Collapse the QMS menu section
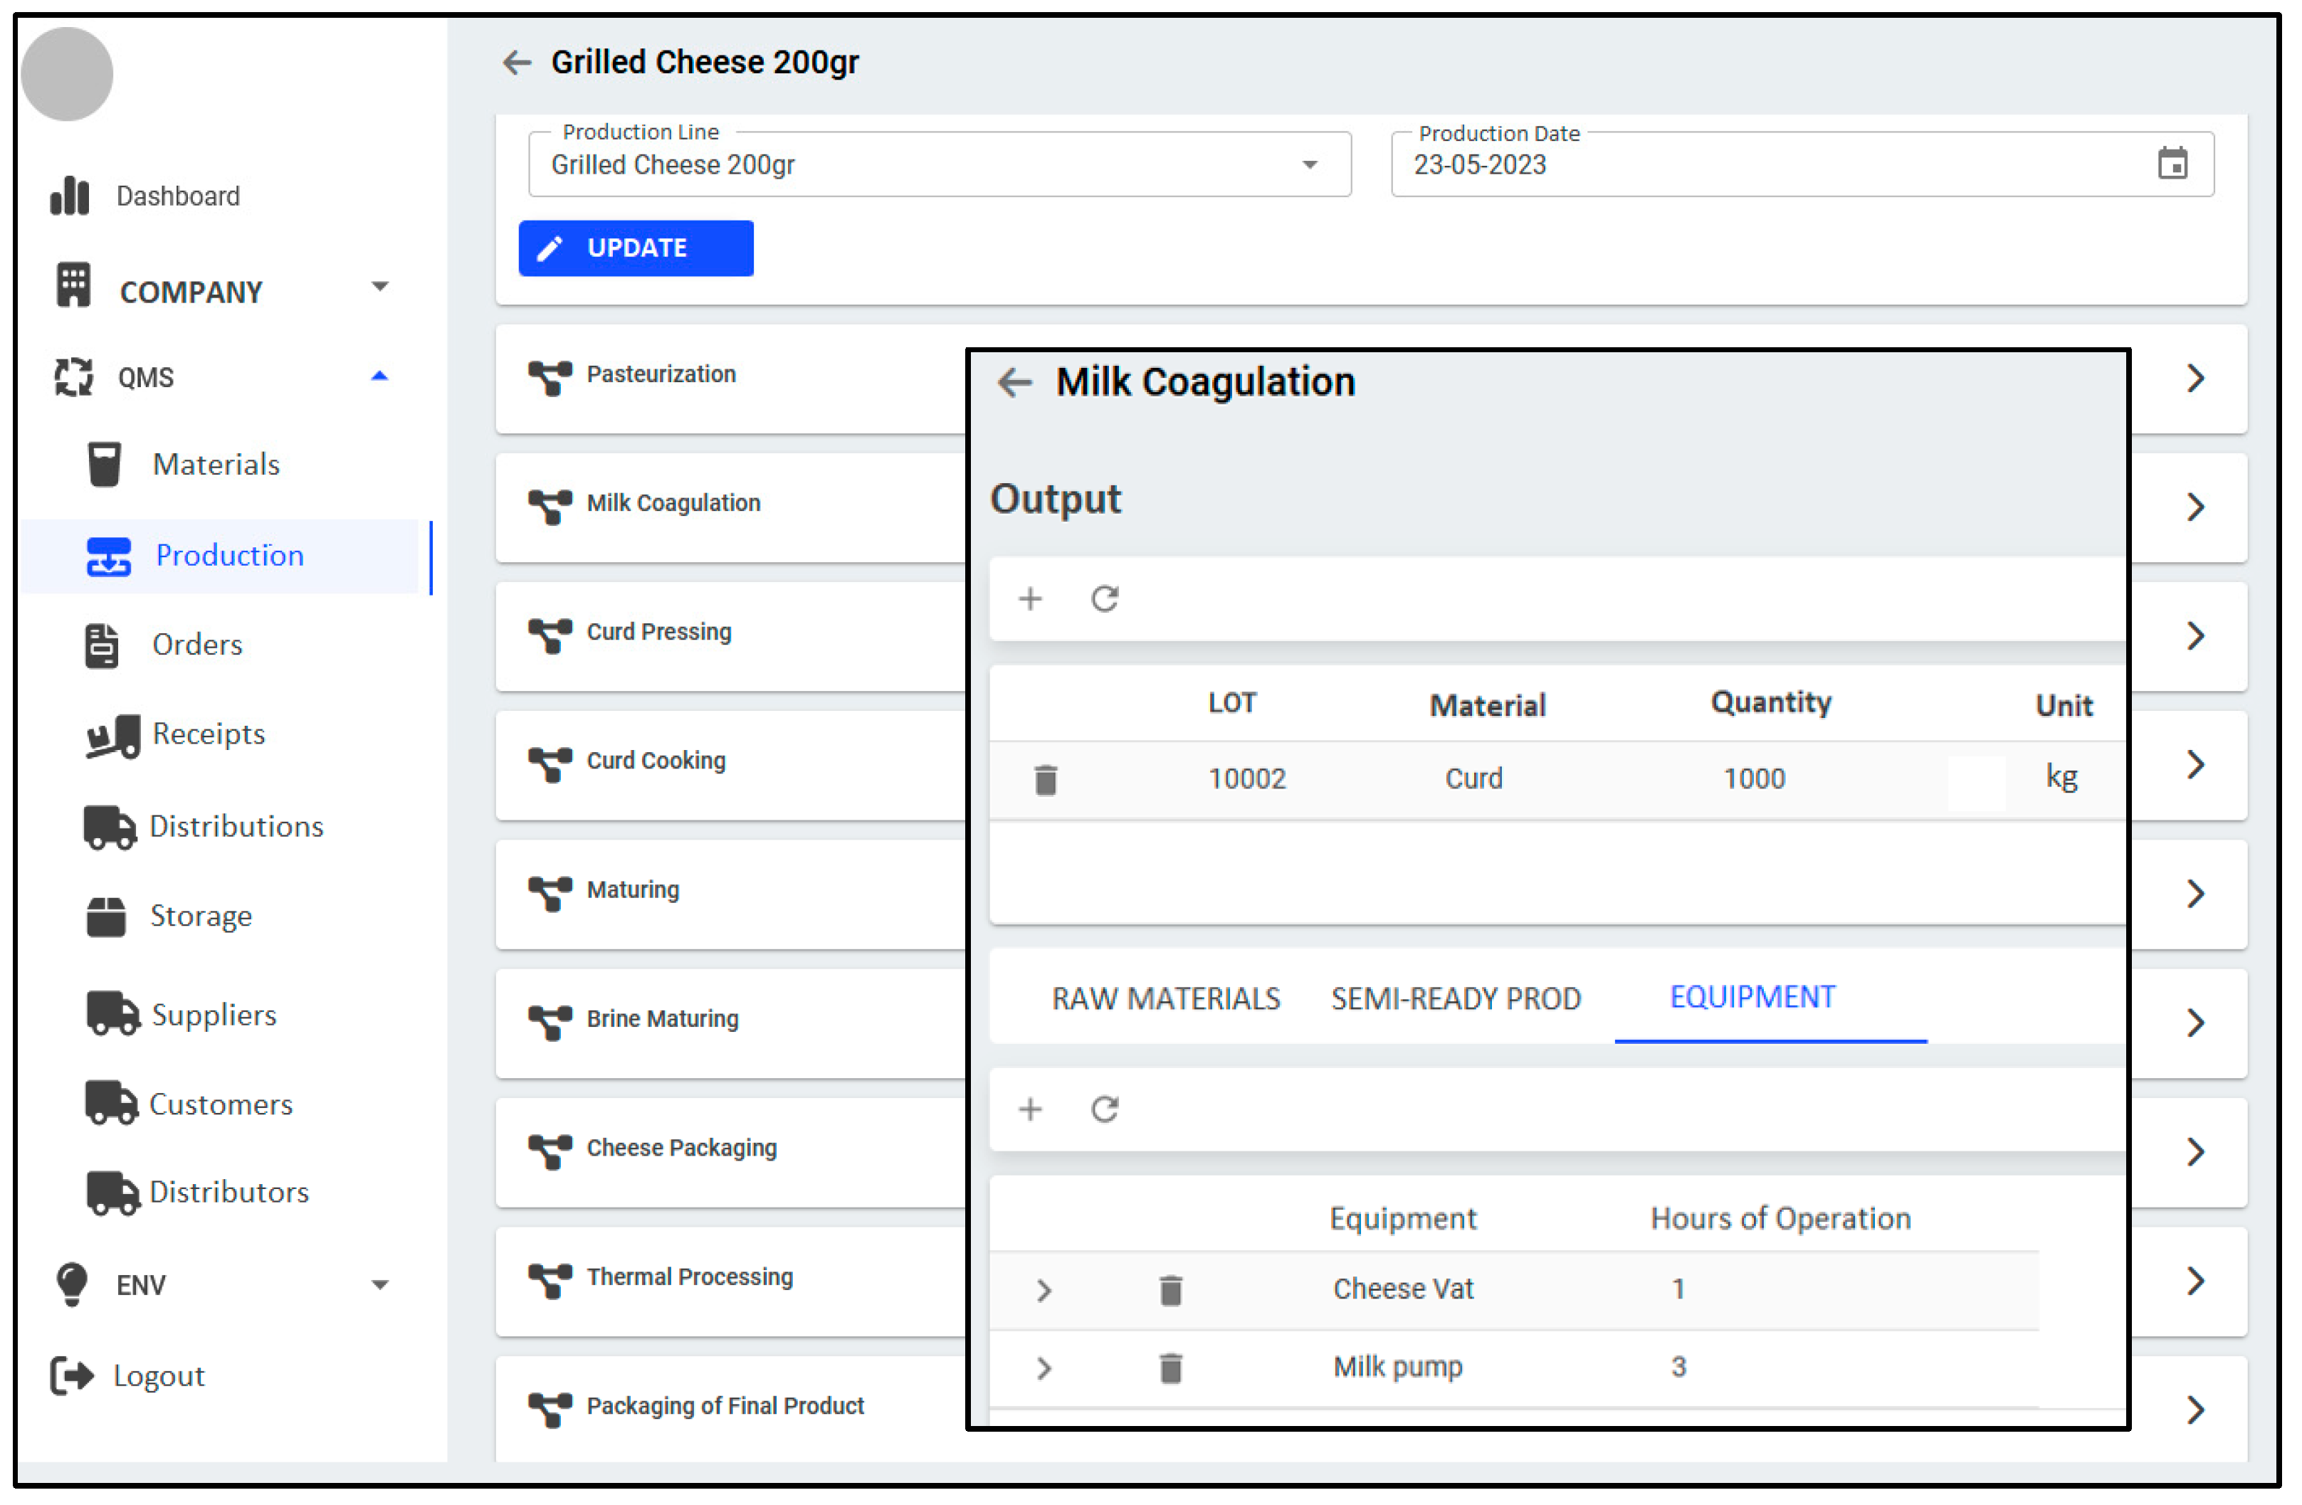 point(380,376)
